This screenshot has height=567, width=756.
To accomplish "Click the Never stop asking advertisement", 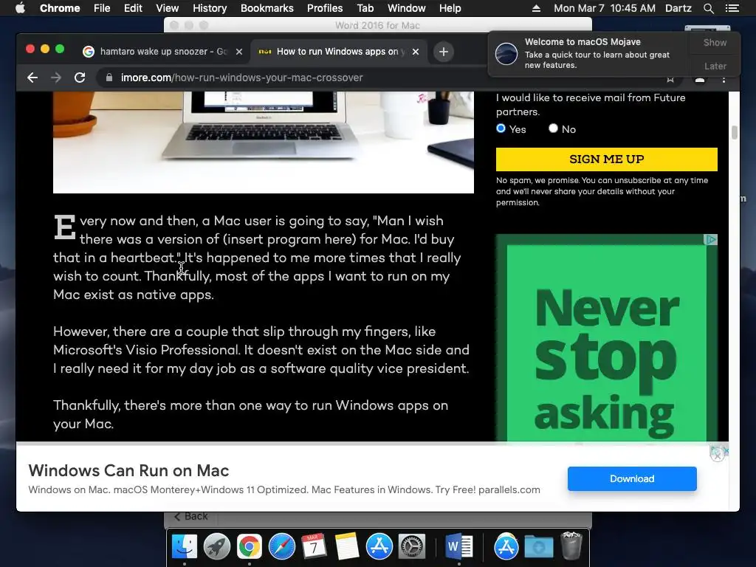I will pyautogui.click(x=607, y=337).
